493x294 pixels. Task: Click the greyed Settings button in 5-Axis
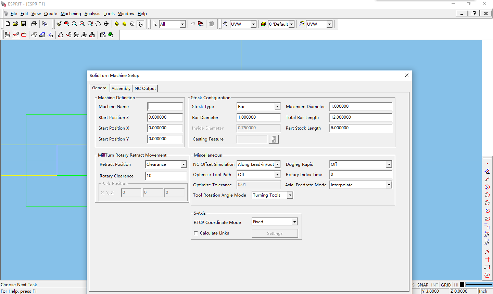tap(275, 233)
